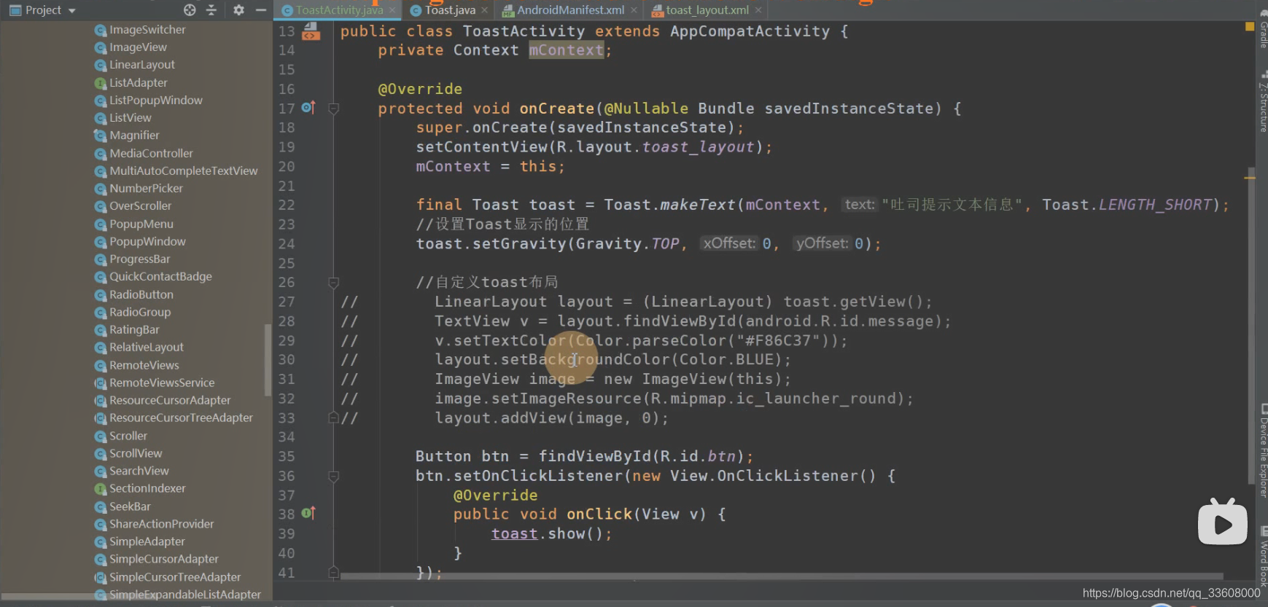Close the ToastActivity.java tab
Image resolution: width=1268 pixels, height=607 pixels.
coord(392,10)
